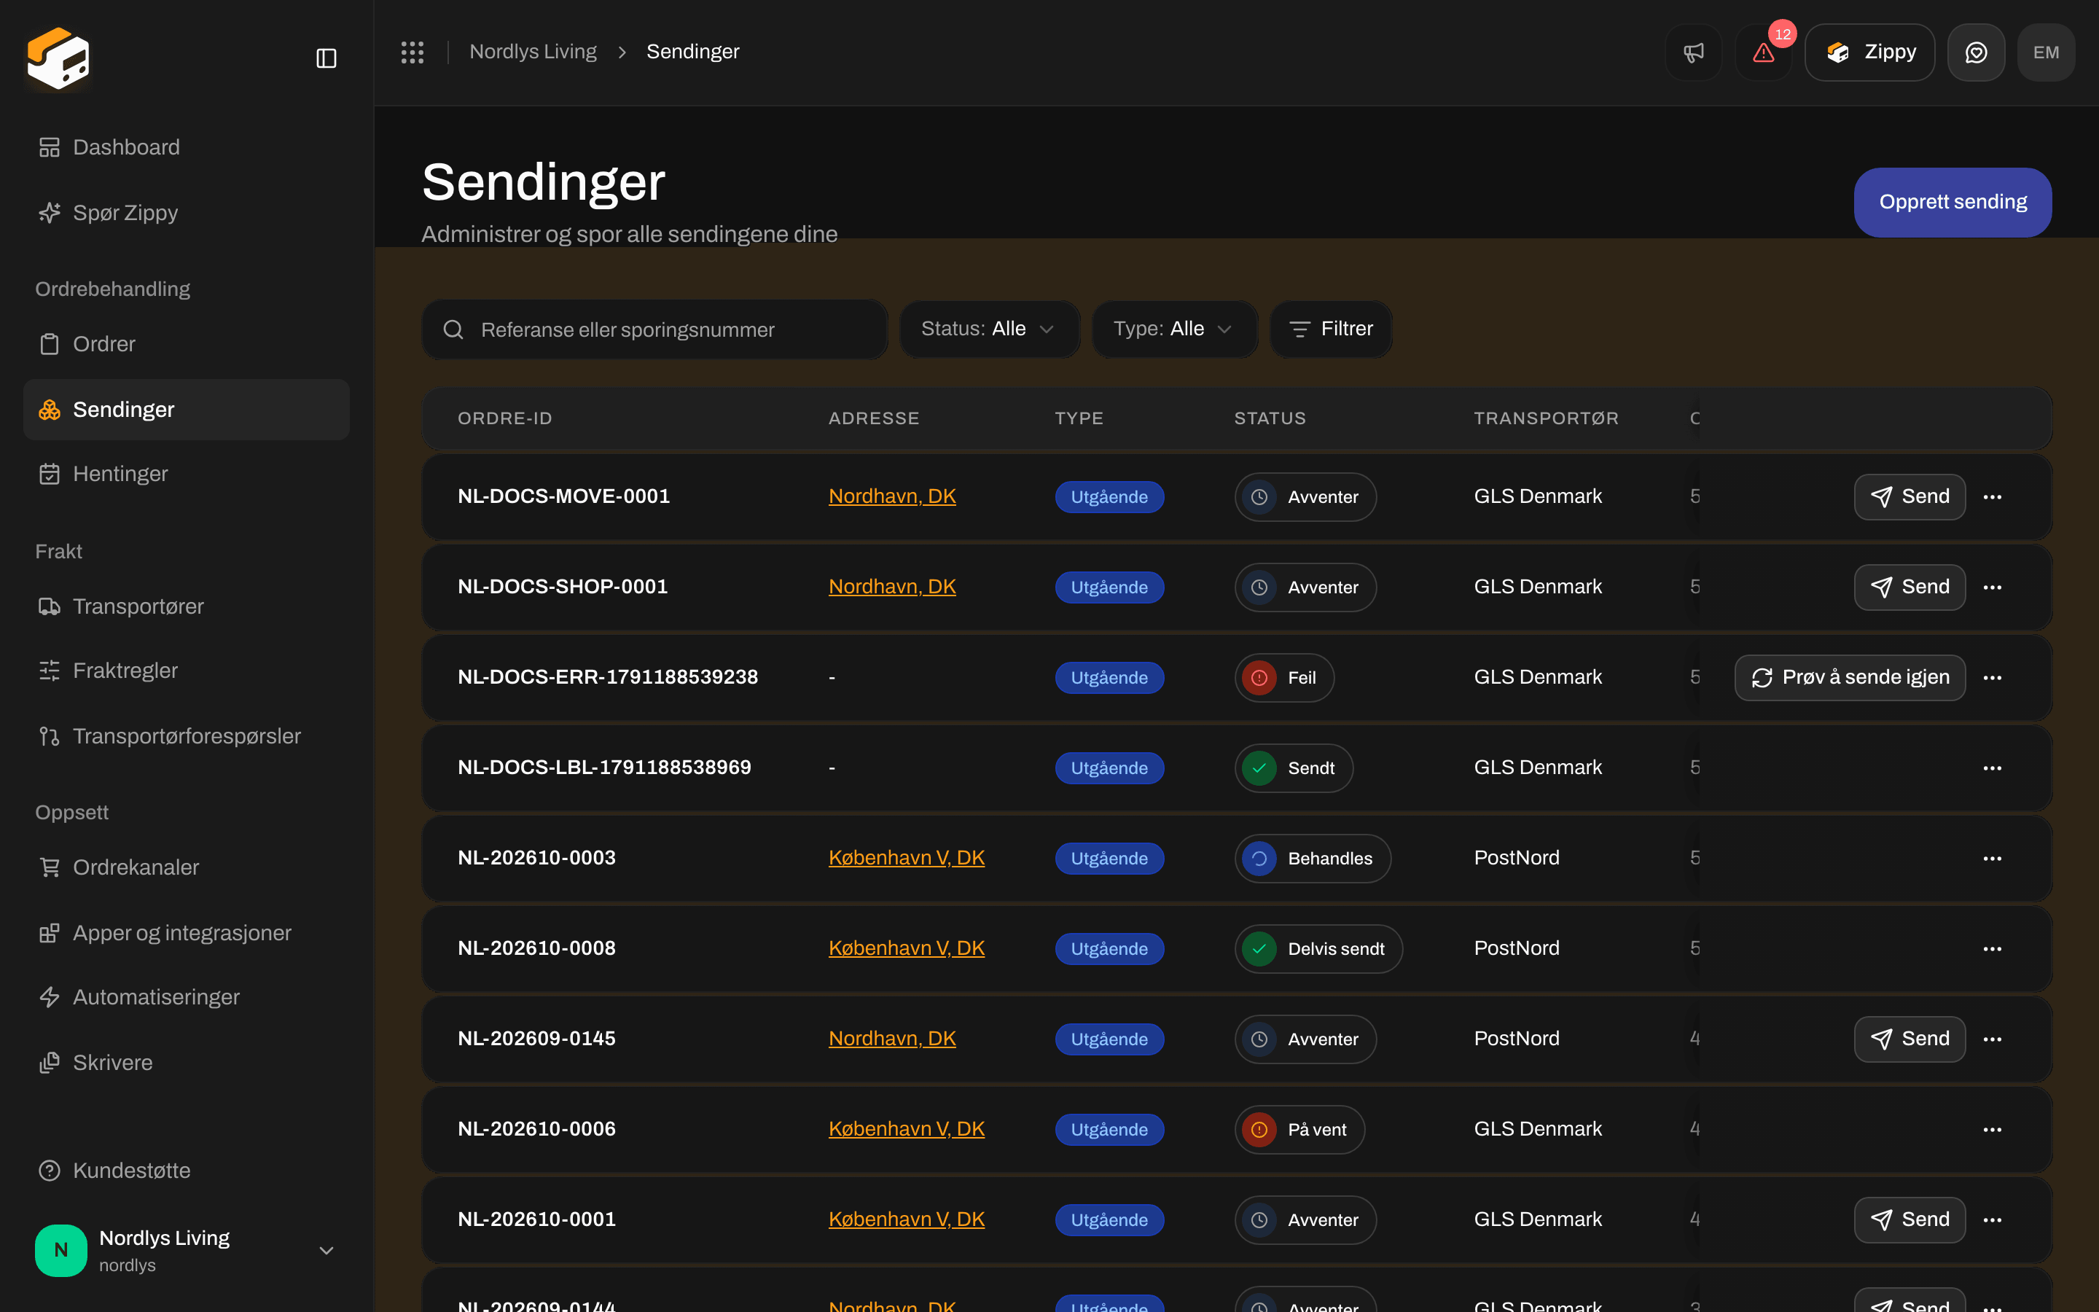Open more options for NL-DOCS-LBL-1791188538969

point(1993,768)
